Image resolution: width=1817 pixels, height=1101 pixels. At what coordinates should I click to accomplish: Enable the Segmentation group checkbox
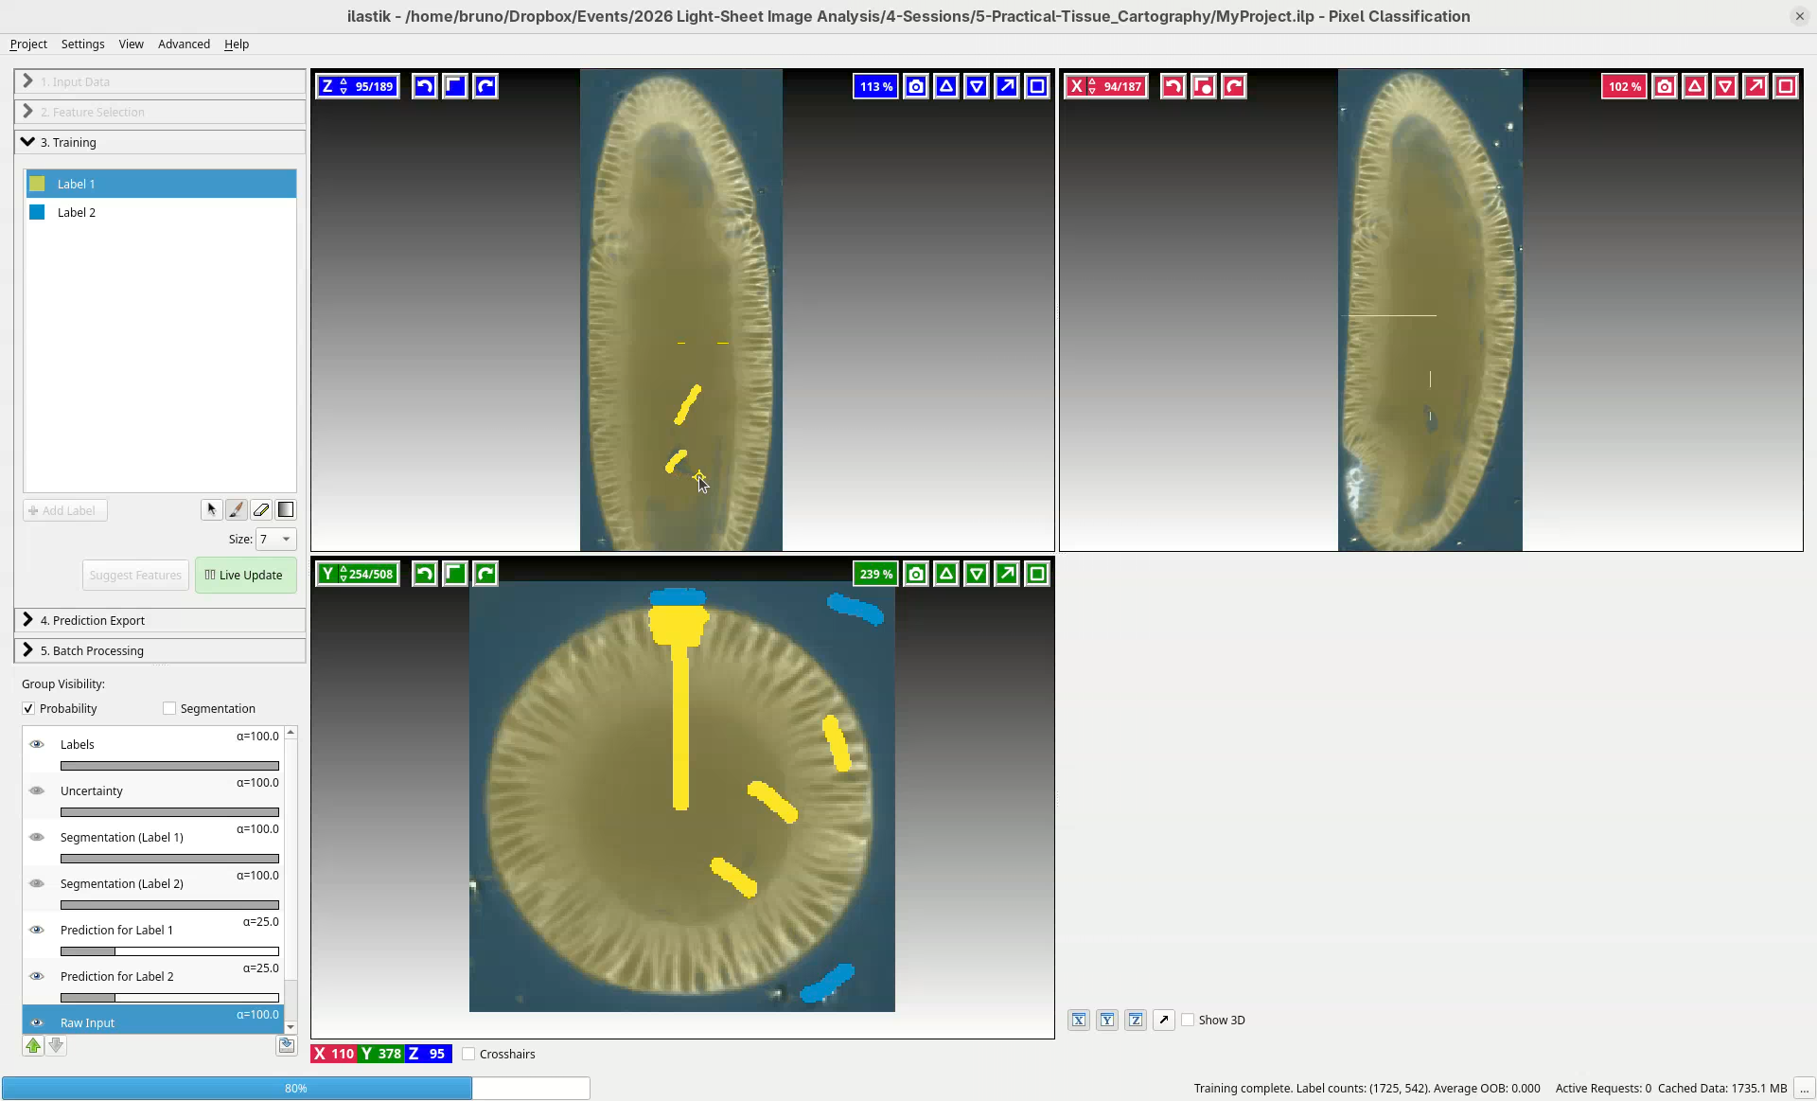pyautogui.click(x=169, y=708)
